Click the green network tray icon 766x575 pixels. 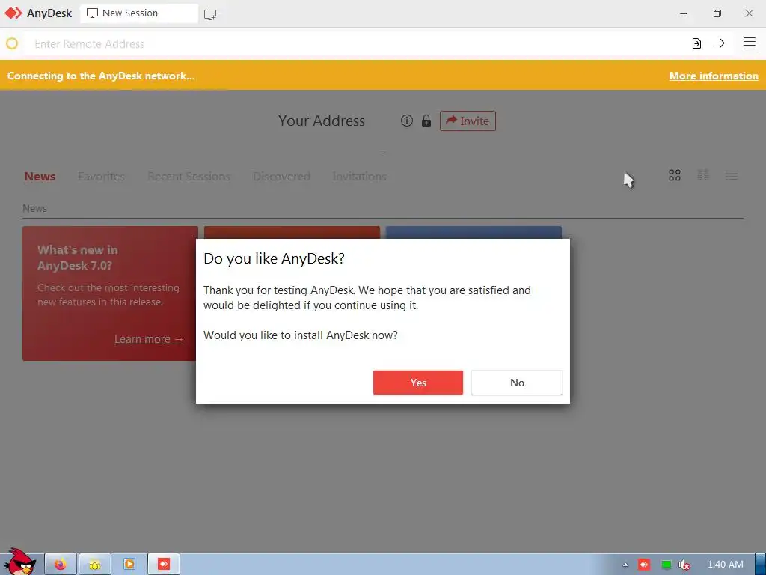coord(666,565)
